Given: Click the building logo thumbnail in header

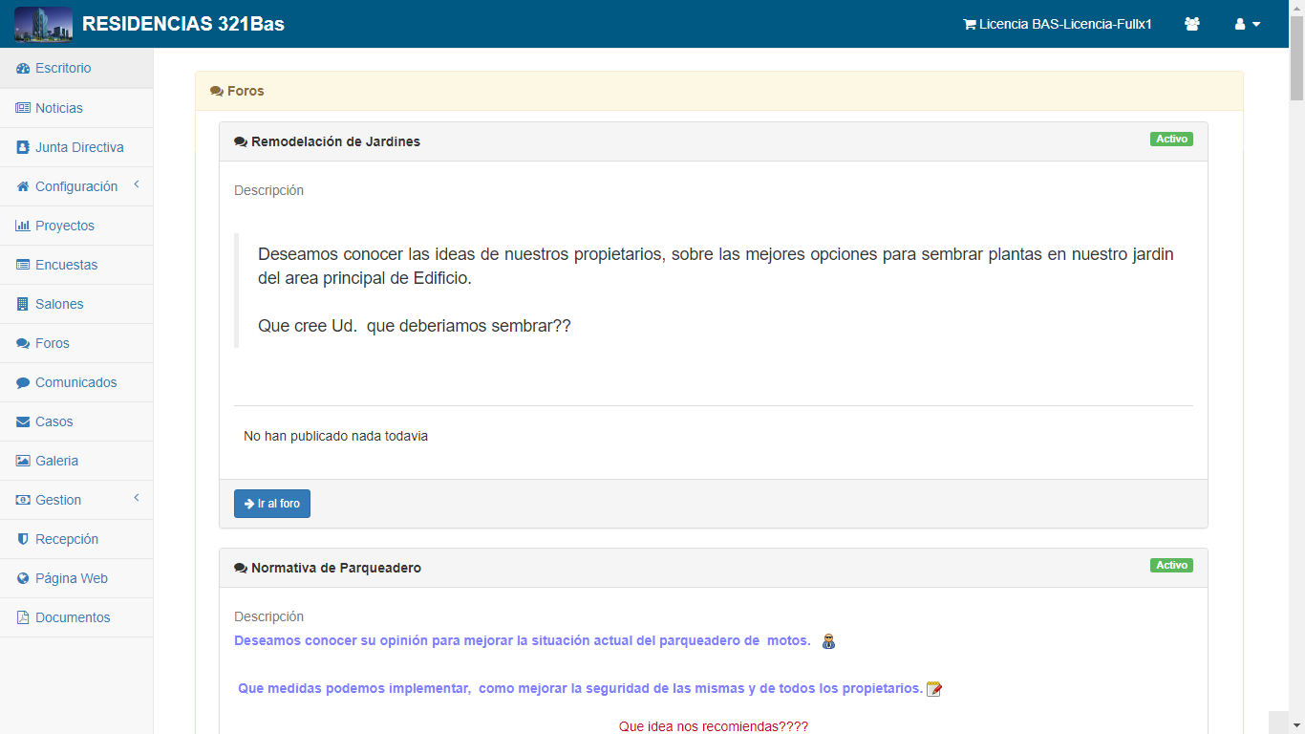Looking at the screenshot, I should [43, 24].
